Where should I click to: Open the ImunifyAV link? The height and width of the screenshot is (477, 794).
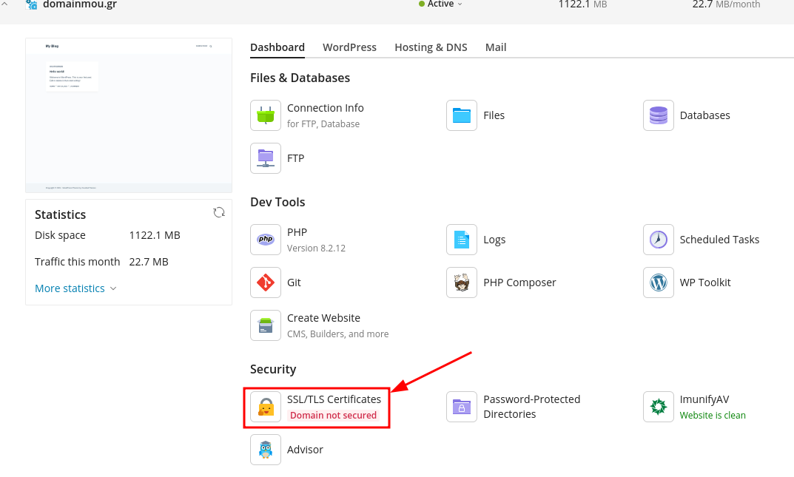[x=704, y=399]
